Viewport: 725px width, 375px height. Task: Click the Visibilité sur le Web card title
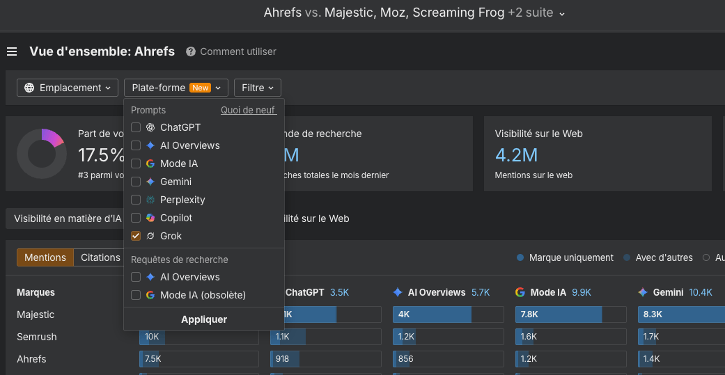pos(538,134)
